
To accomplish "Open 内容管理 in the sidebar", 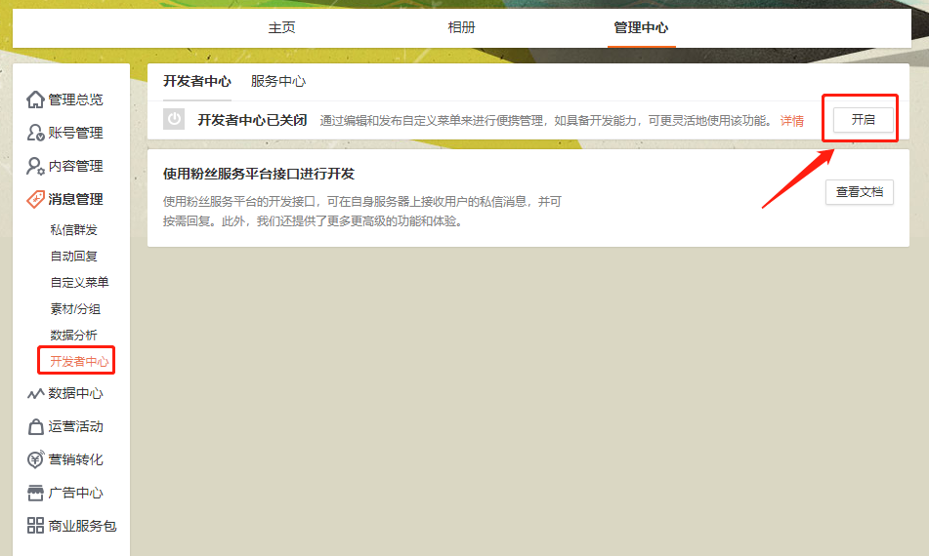I will (75, 166).
